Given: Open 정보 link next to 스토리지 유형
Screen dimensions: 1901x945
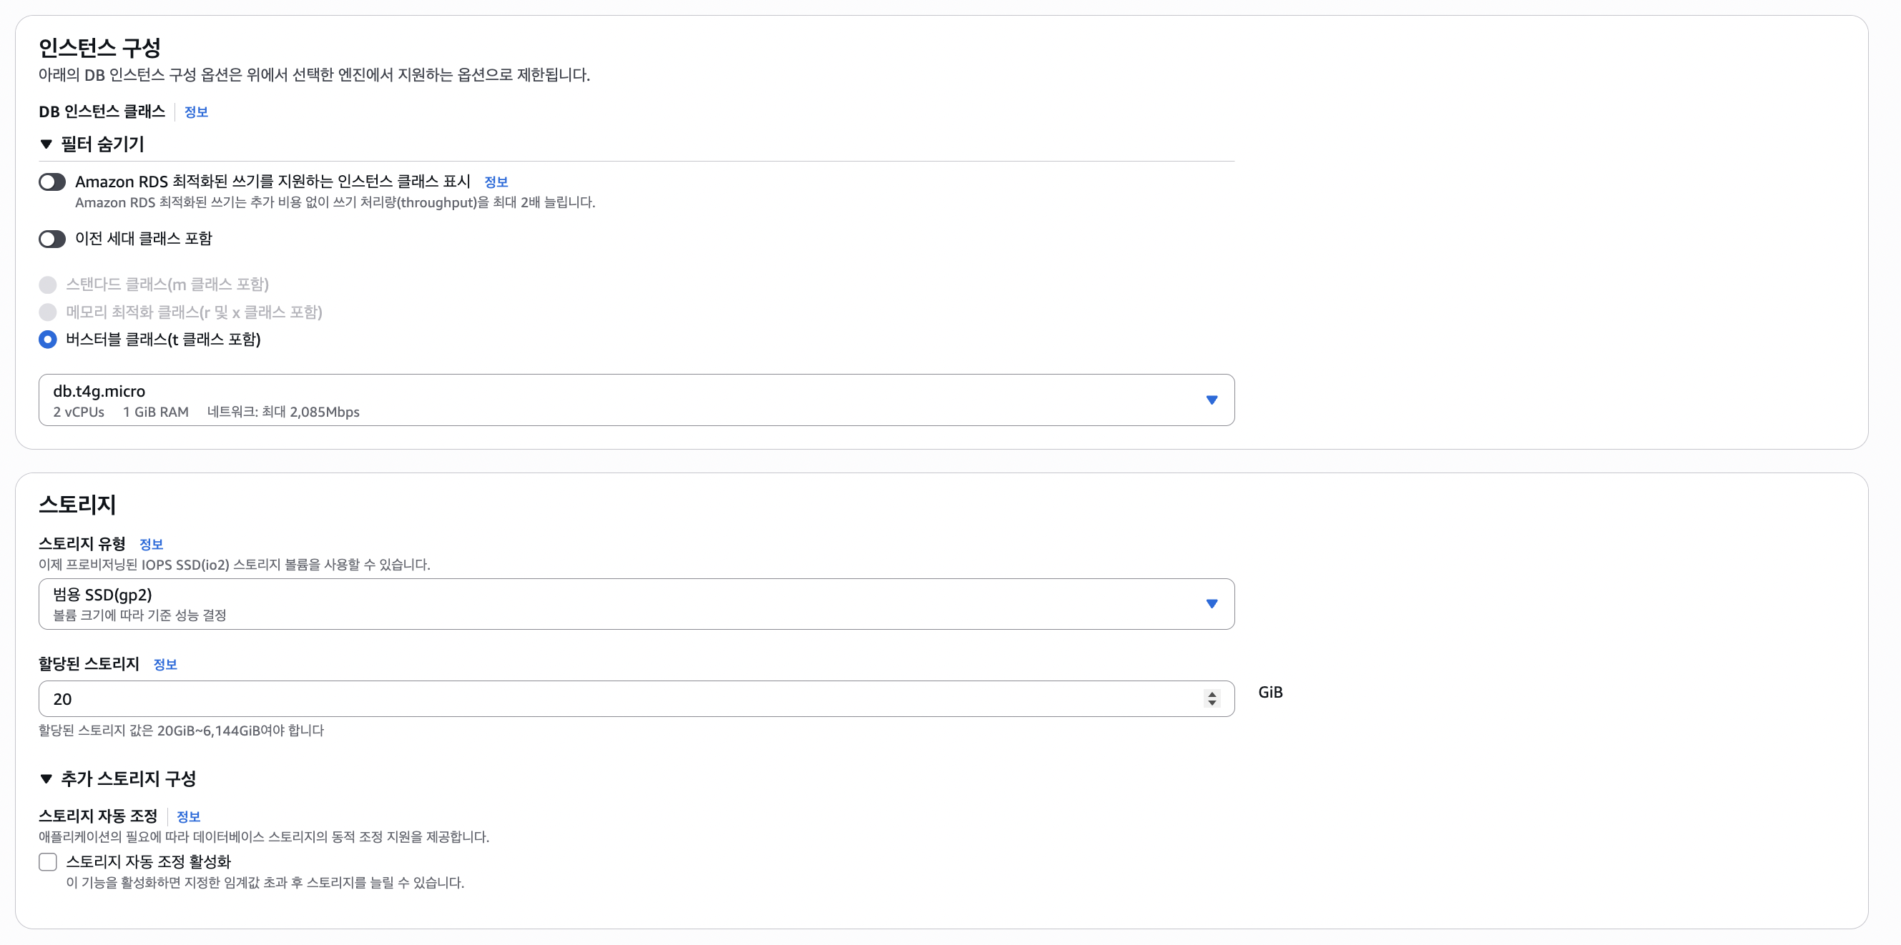Looking at the screenshot, I should 152,545.
